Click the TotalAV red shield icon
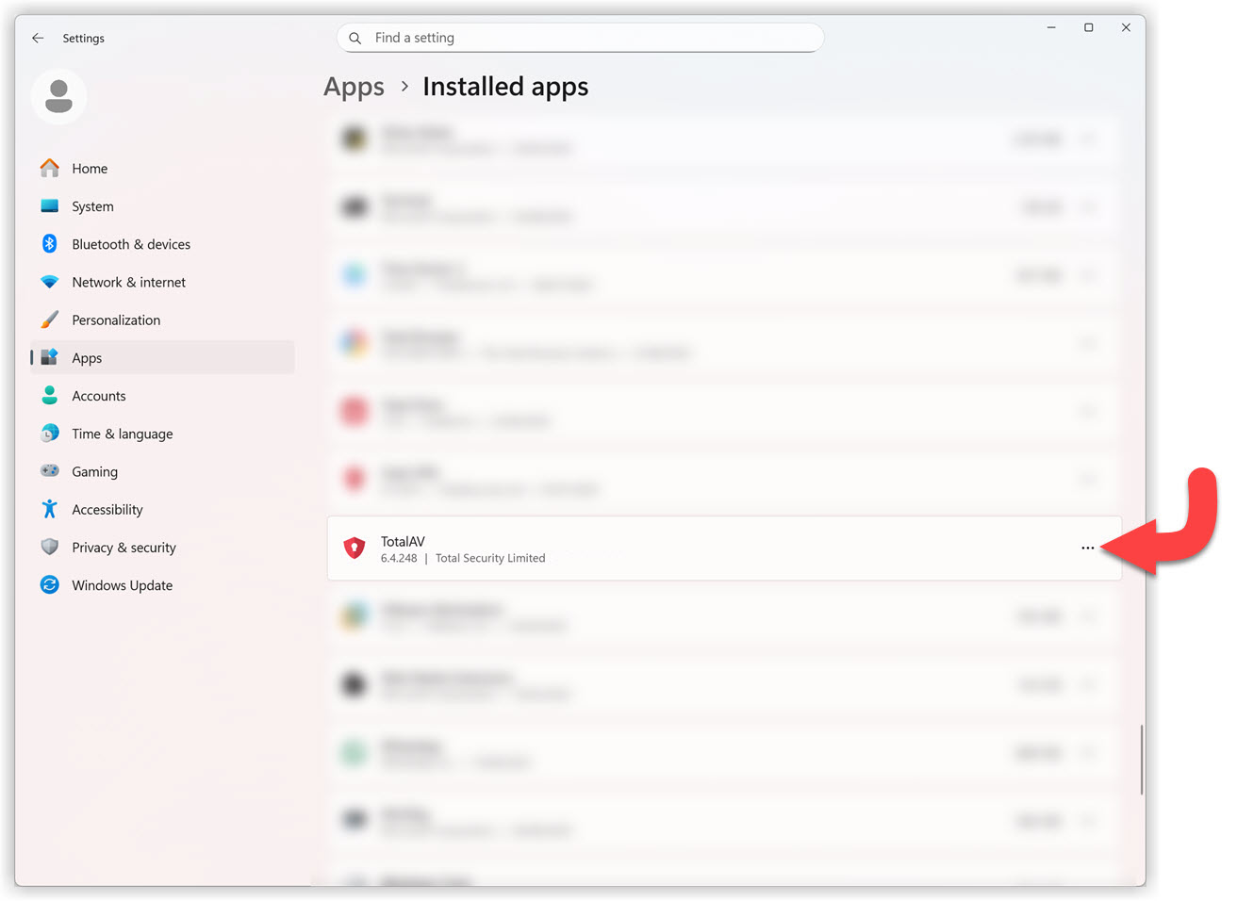The width and height of the screenshot is (1237, 901). coord(355,548)
